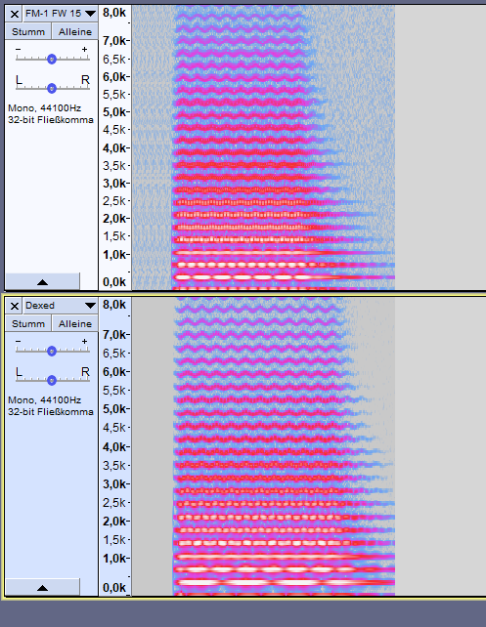This screenshot has width=486, height=627.
Task: Open Dexed track dropdown menu
Action: coord(61,306)
